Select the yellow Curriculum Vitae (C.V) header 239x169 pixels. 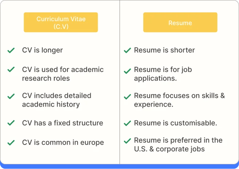coord(61,22)
